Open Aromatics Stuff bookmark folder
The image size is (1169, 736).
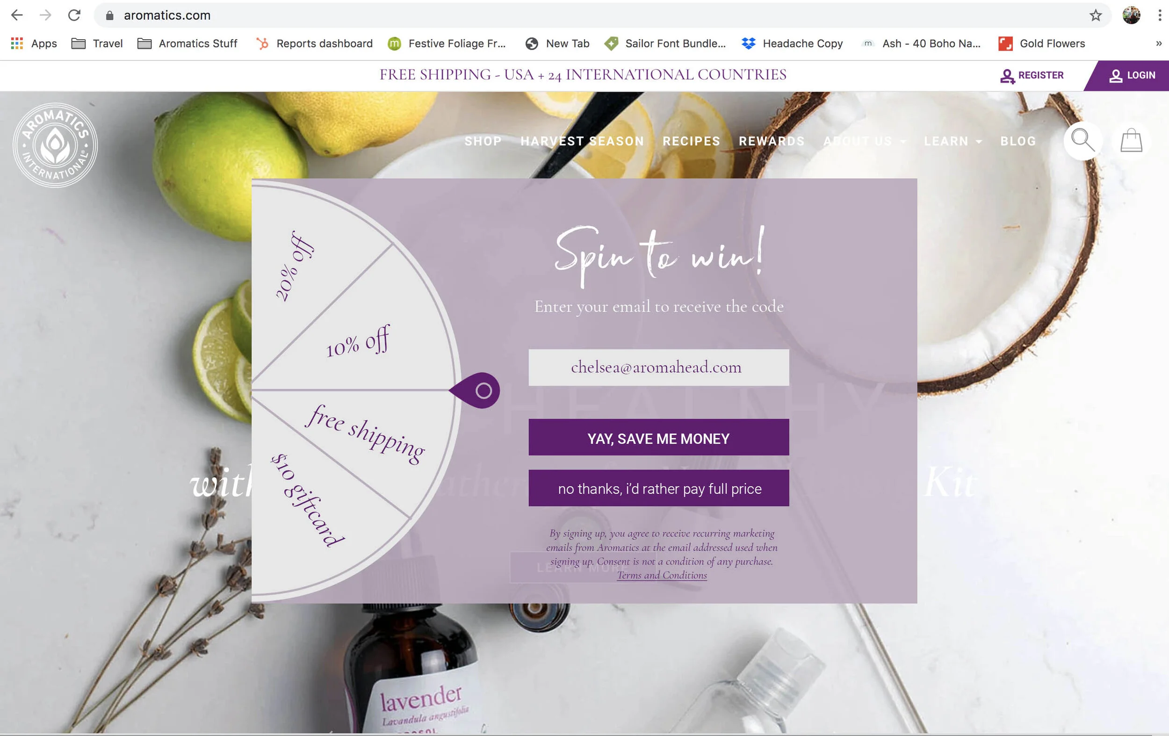pyautogui.click(x=188, y=43)
